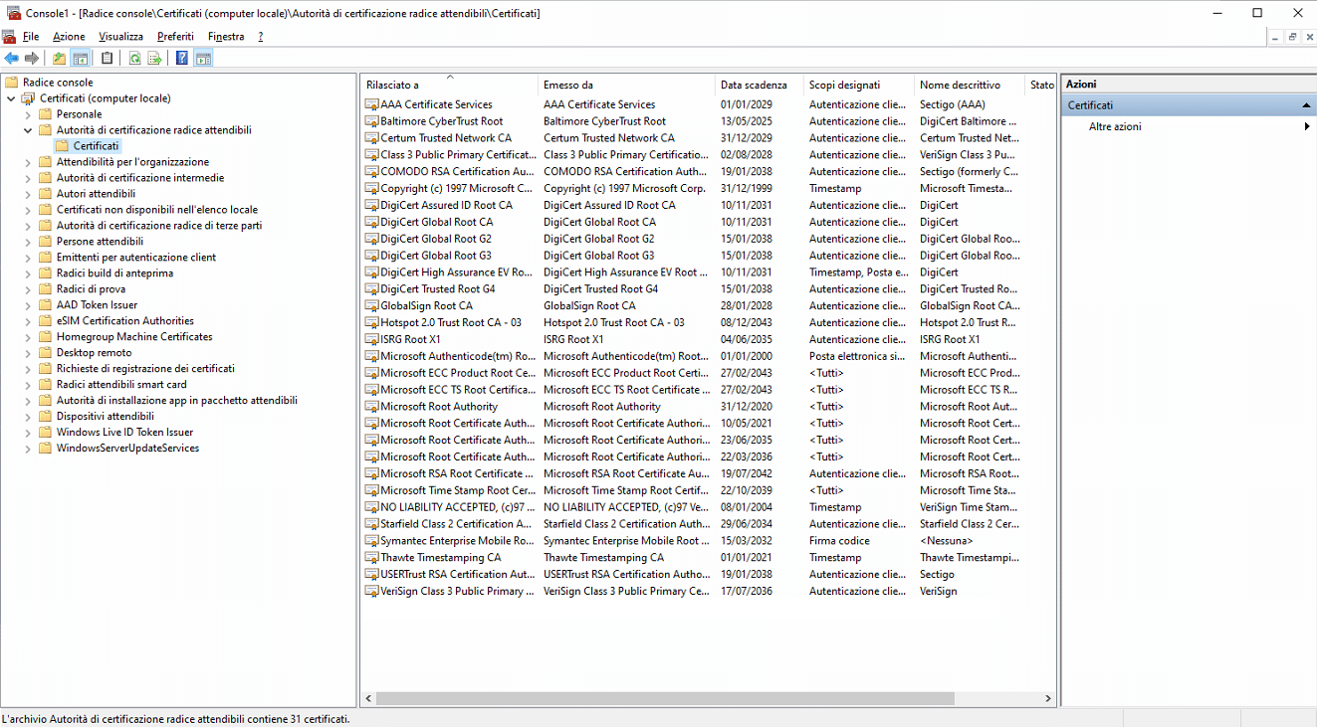This screenshot has height=728, width=1317.
Task: Expand the Windows Live ID Token Issuer node
Action: coord(28,433)
